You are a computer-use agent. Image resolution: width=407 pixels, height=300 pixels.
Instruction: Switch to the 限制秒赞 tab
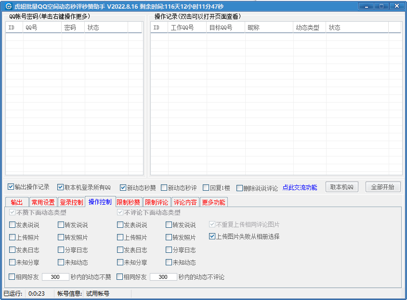[128, 202]
